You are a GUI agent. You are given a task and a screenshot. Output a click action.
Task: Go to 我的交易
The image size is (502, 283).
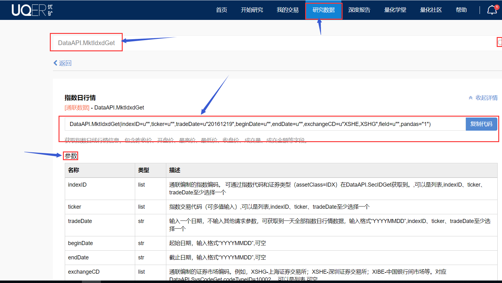point(288,10)
